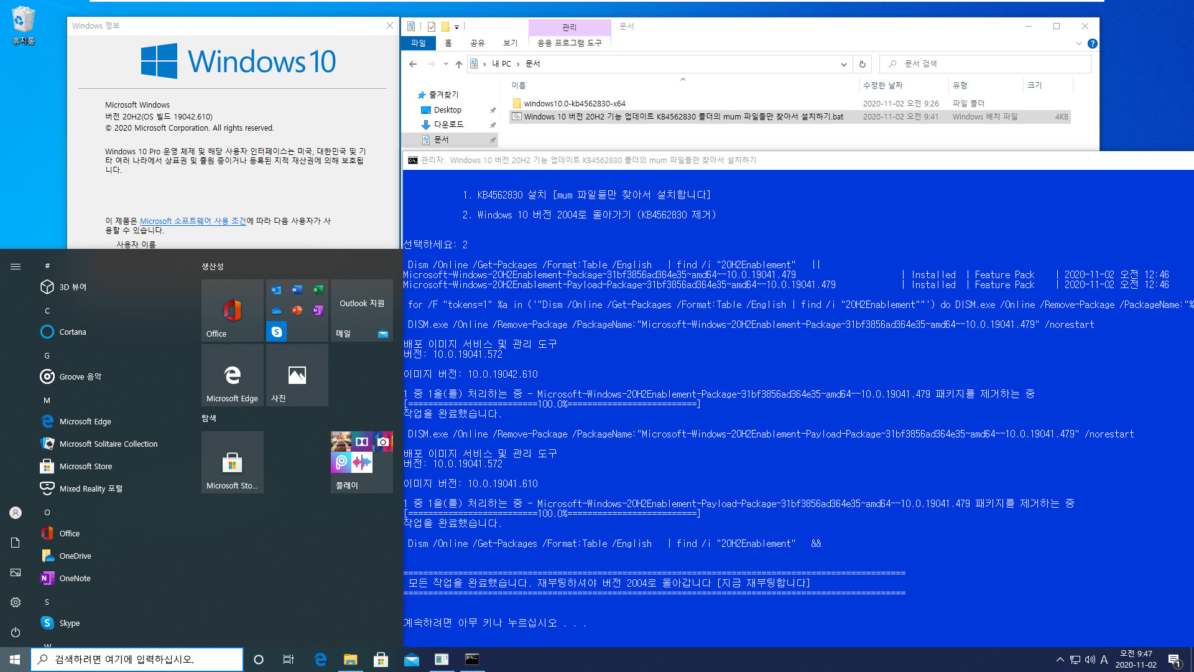
Task: Click the Windows Start button on taskbar
Action: coord(15,660)
